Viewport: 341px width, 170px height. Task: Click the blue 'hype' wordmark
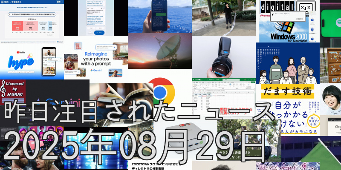click(x=20, y=64)
